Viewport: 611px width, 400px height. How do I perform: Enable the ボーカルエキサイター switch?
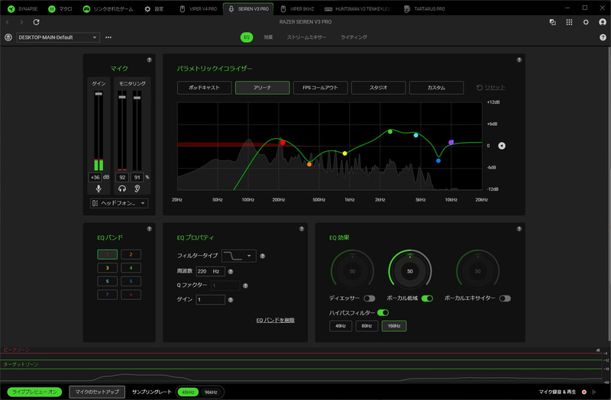tap(505, 298)
